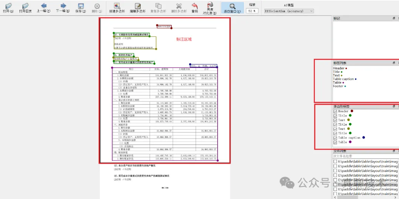
Task: Uncheck the Header polygon label checkbox
Action: pyautogui.click(x=335, y=111)
